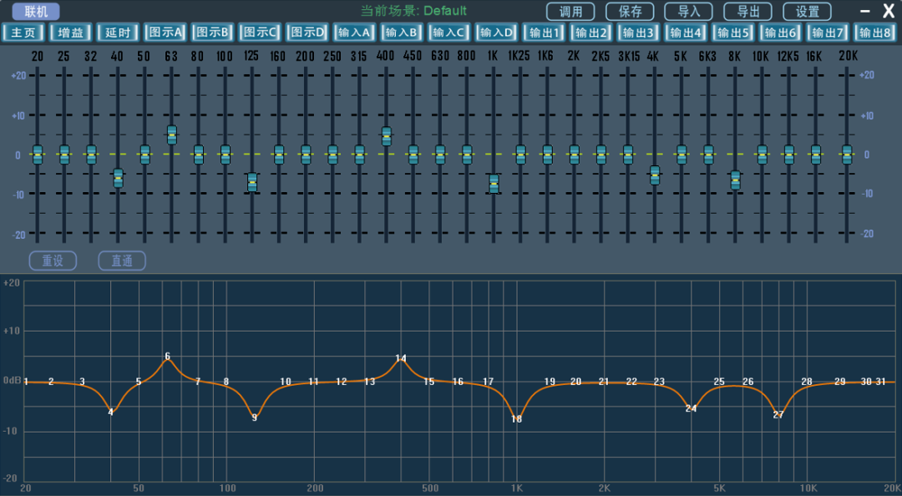This screenshot has width=902, height=496.
Task: Toggle the 直通 bypass button
Action: [122, 261]
